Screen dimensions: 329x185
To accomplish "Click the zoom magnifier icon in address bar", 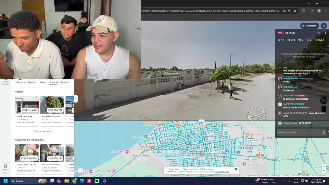I will click(x=289, y=11).
